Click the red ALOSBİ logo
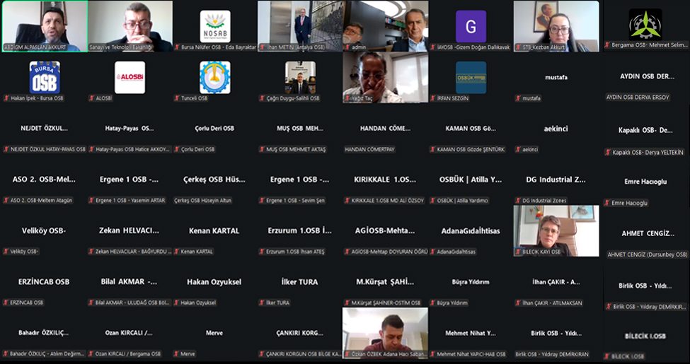Viewport: 690px width, 364px height. pos(130,77)
